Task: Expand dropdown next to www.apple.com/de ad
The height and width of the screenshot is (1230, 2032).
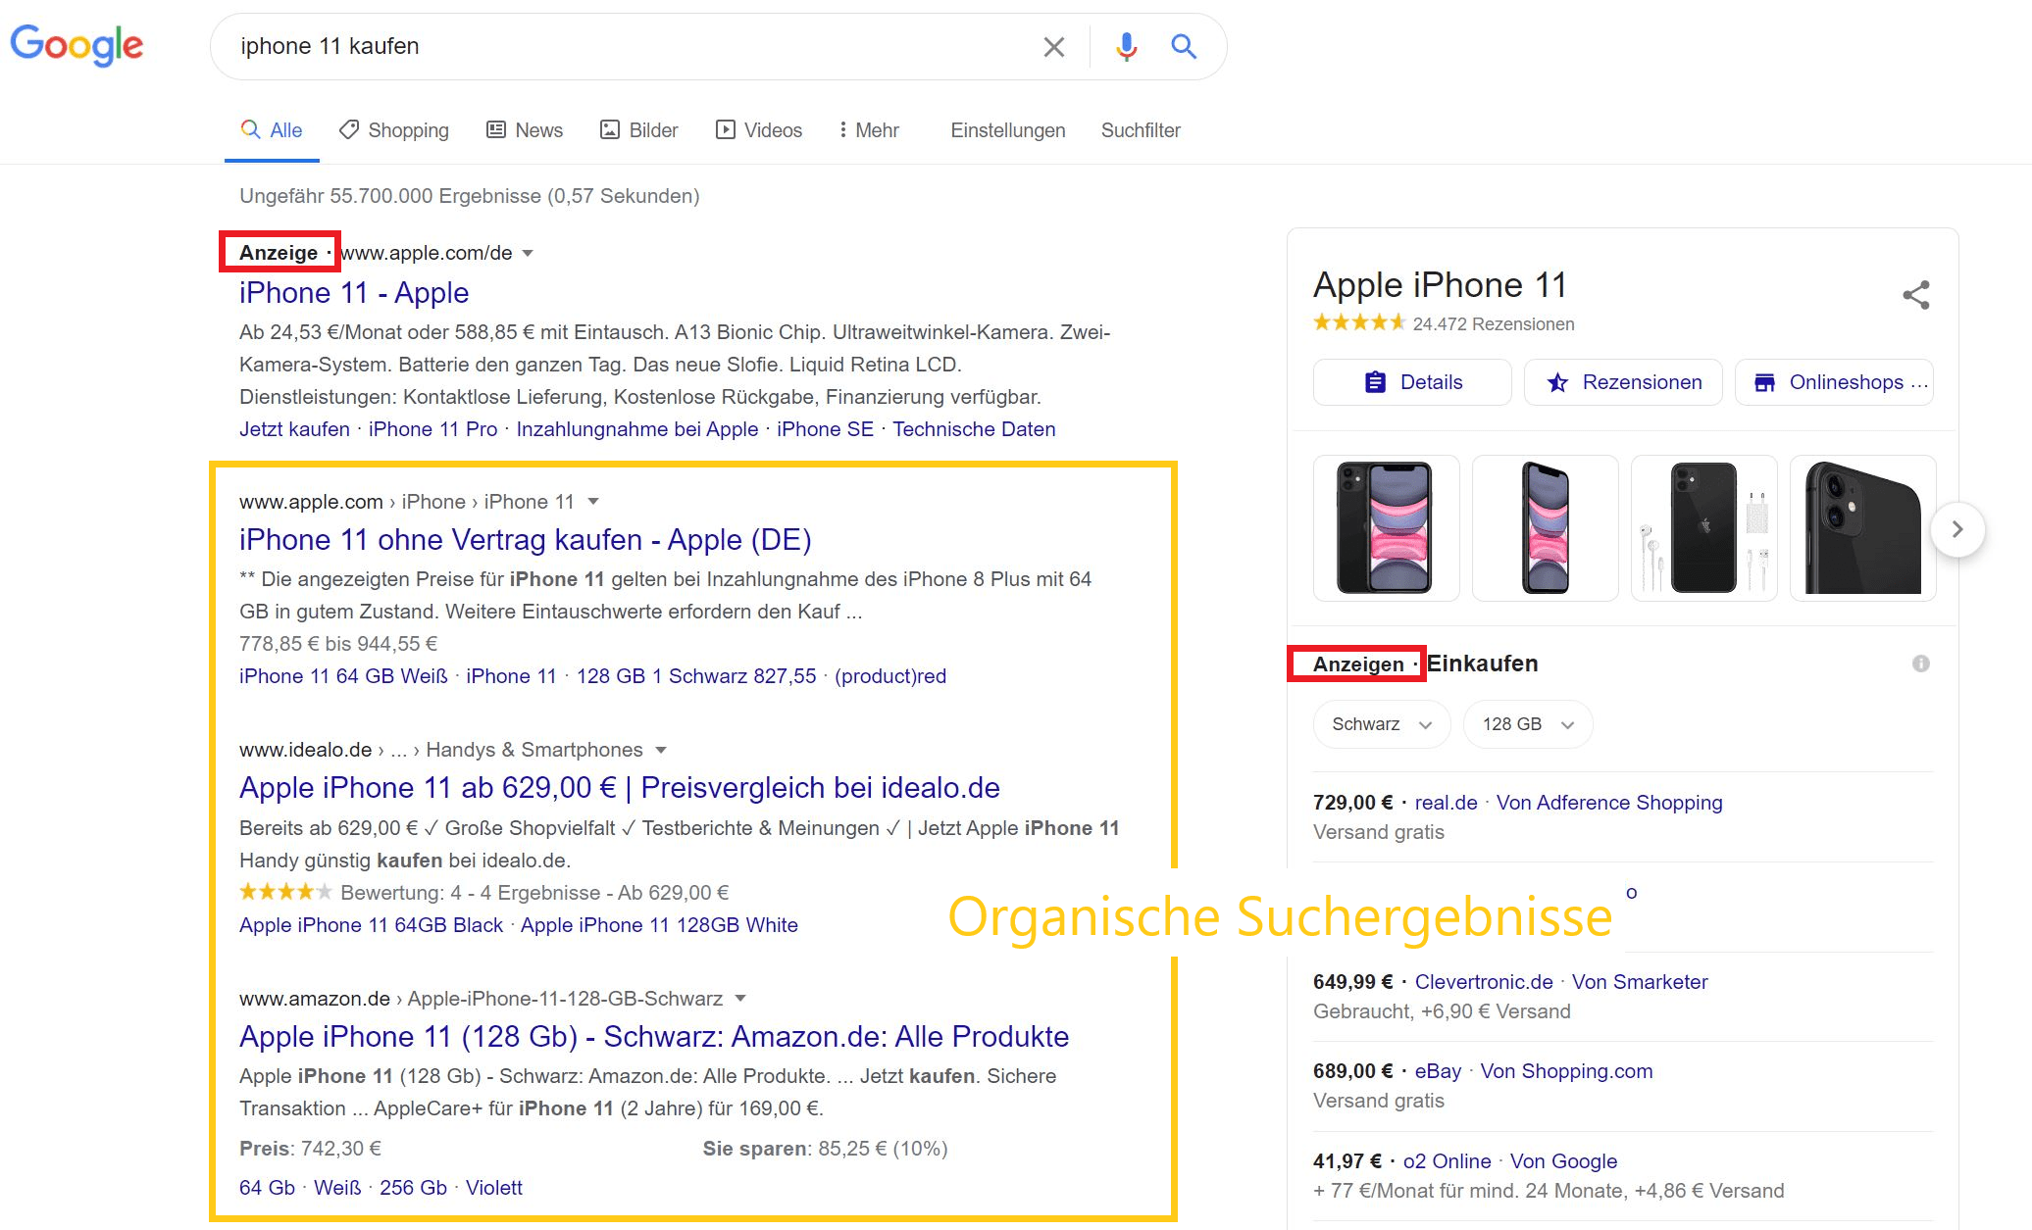Action: tap(528, 253)
